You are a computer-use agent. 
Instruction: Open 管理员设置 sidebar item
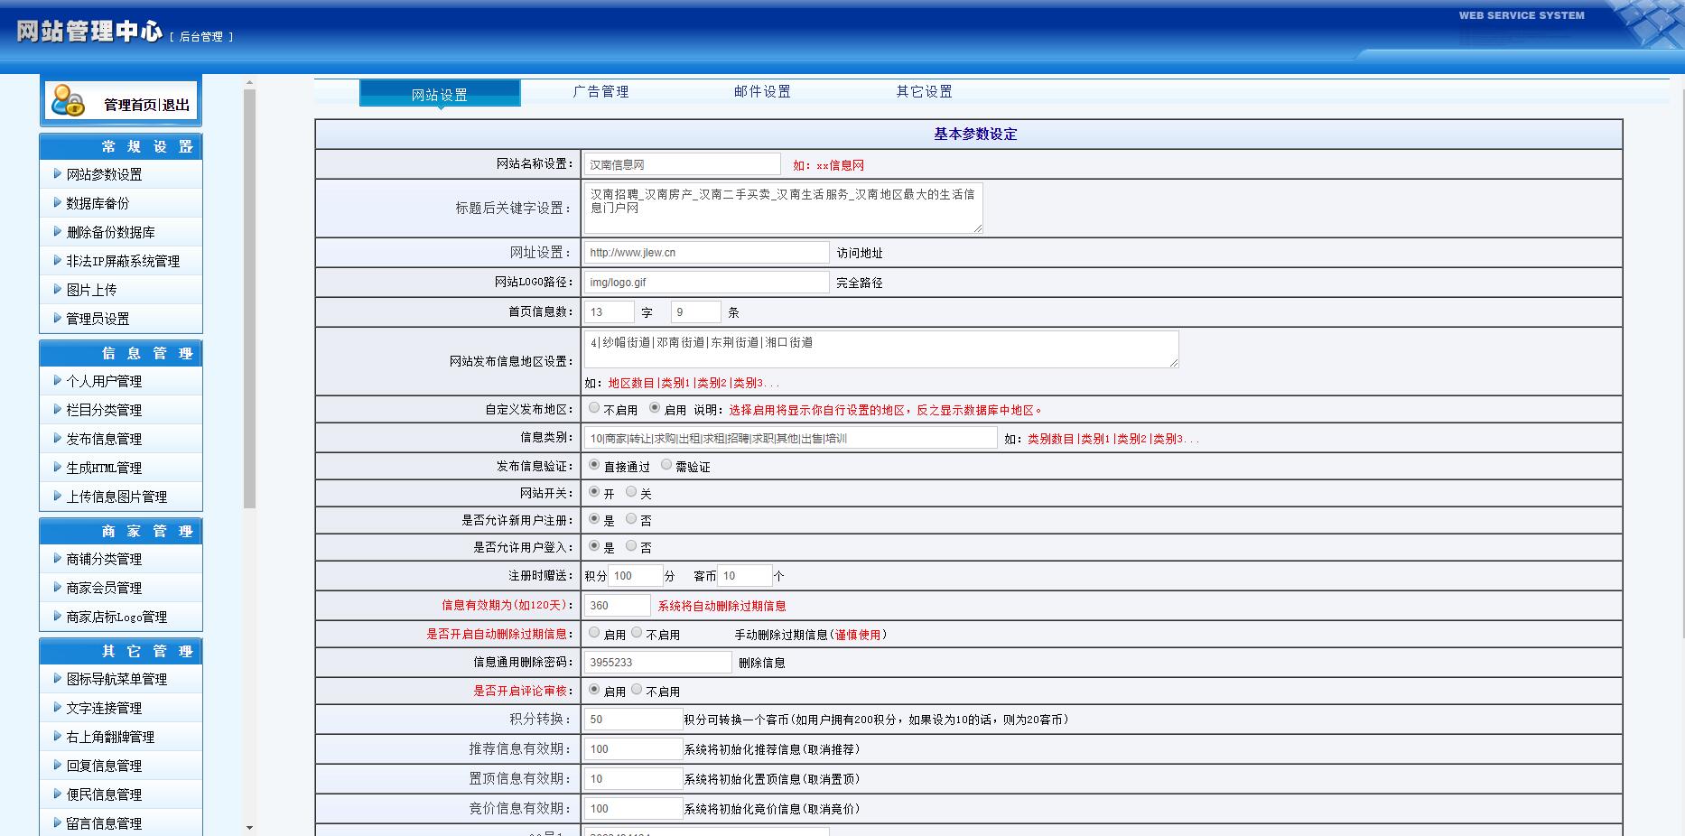point(98,319)
